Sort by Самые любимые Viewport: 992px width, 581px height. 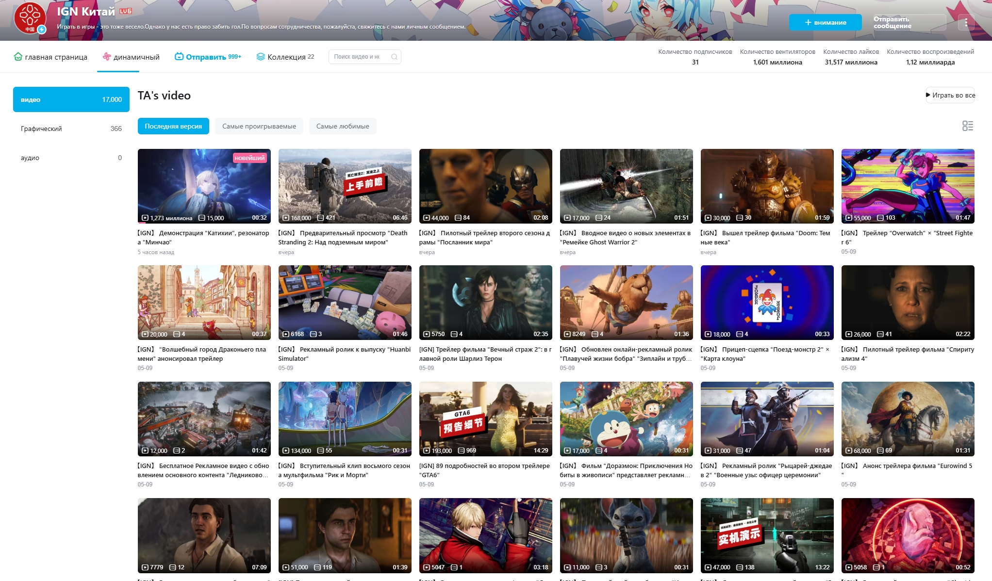(343, 126)
